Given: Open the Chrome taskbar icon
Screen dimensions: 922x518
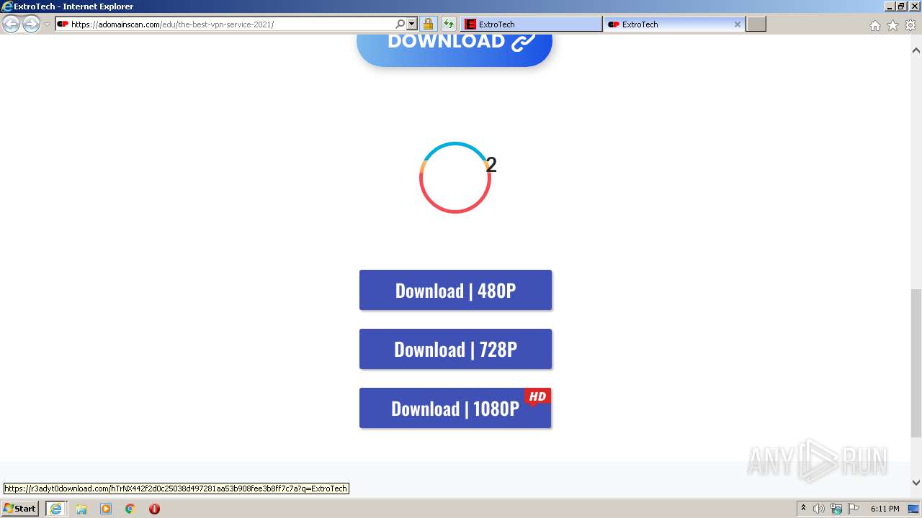Looking at the screenshot, I should 130,509.
